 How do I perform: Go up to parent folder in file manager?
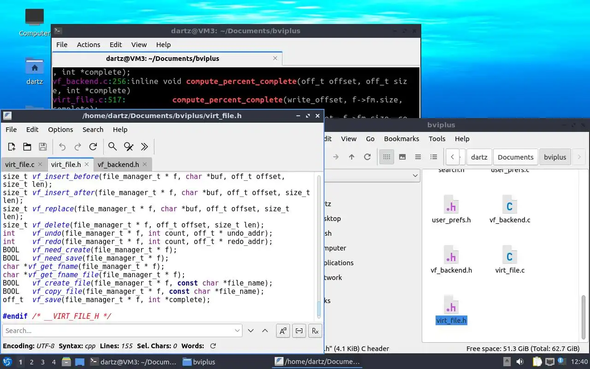[x=352, y=157]
